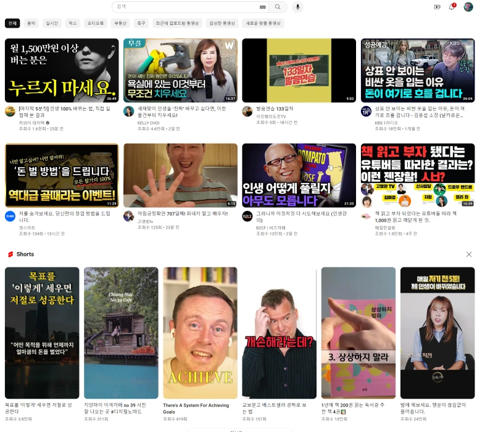Image resolution: width=477 pixels, height=432 pixels.
Task: Open the BZCF channel avatar
Action: (x=247, y=216)
